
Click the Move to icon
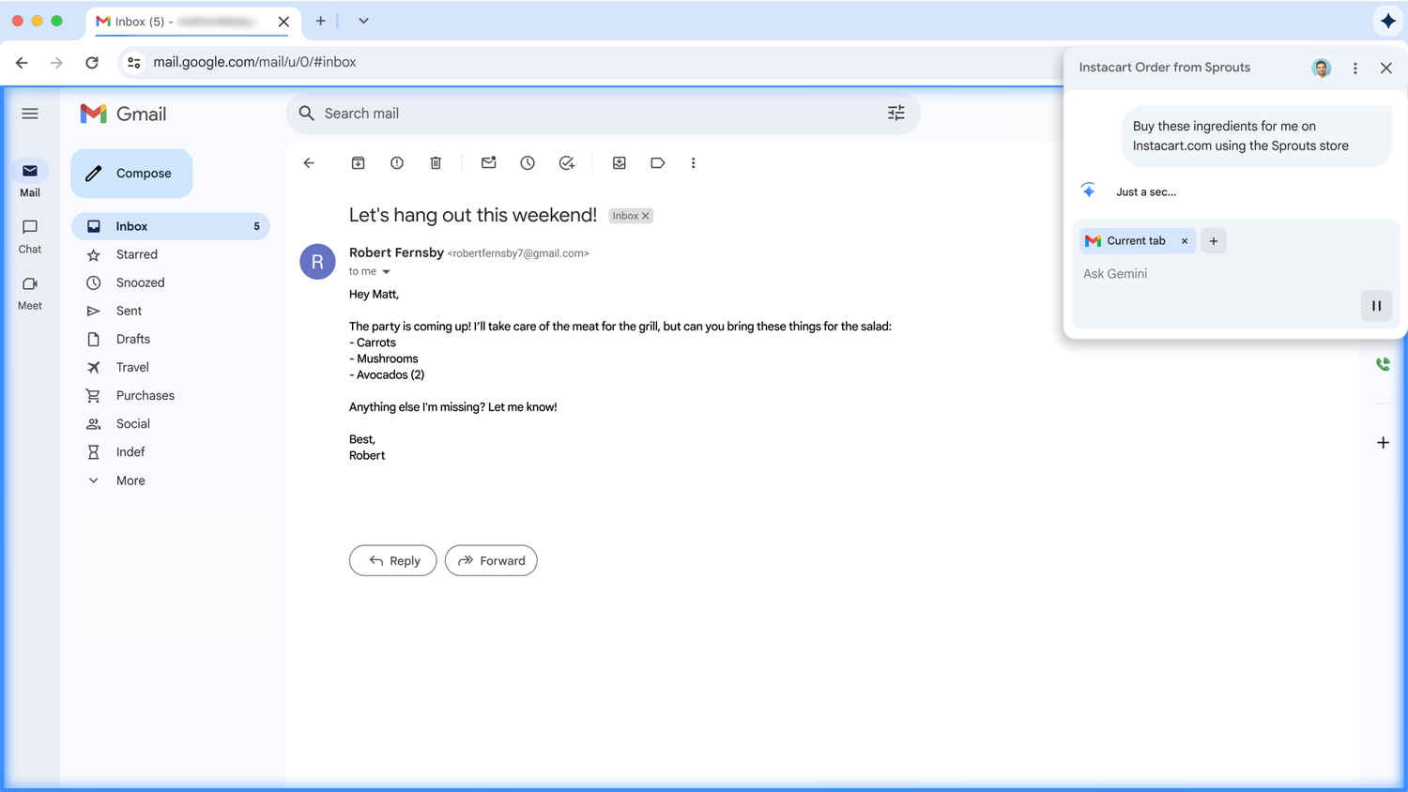[x=620, y=163]
